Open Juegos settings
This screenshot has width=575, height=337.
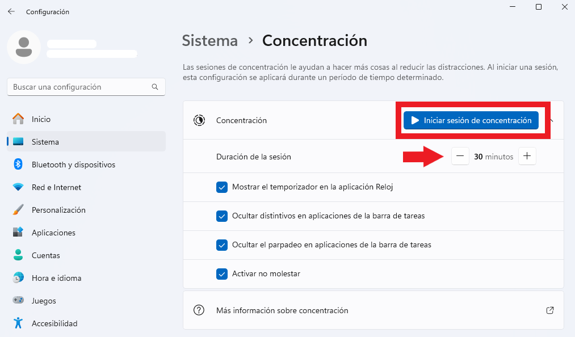[86, 301]
